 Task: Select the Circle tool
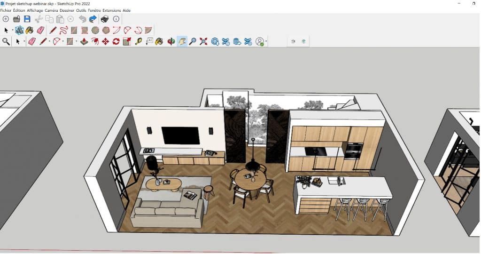click(x=95, y=30)
